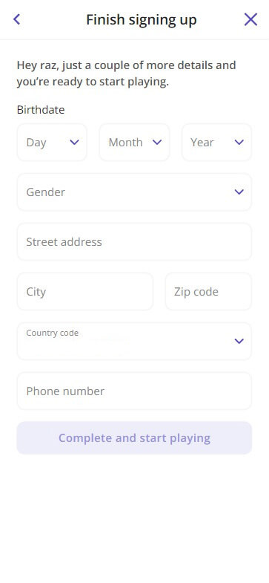Open the Year dropdown
The width and height of the screenshot is (269, 583).
coord(216,143)
